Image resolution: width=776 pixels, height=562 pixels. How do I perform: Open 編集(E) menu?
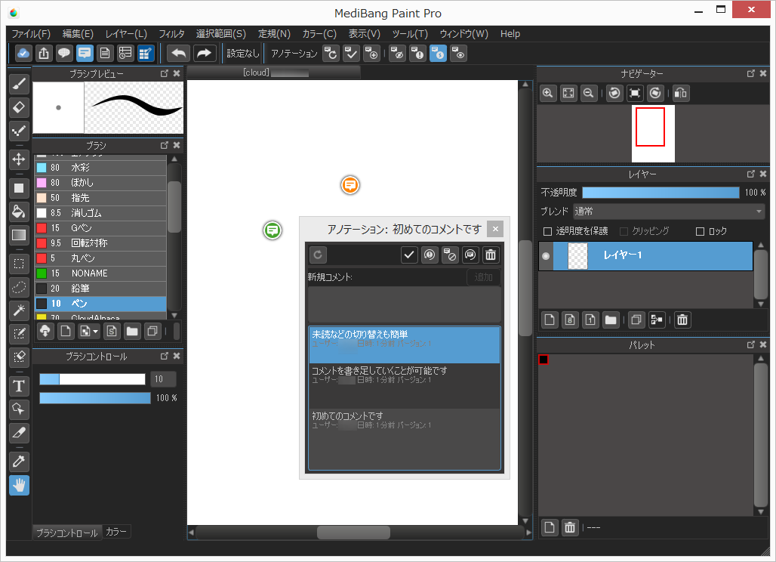(78, 34)
